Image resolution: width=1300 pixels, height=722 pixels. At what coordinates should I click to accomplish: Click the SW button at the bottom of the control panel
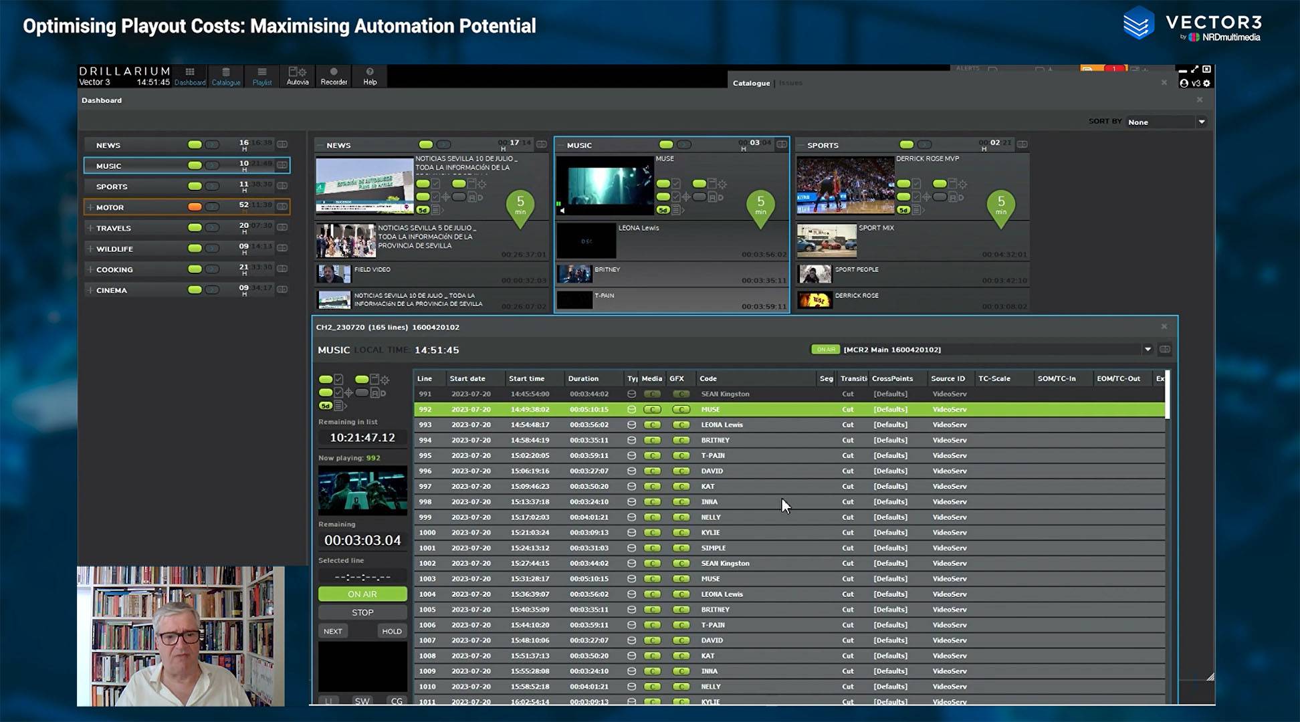(362, 701)
